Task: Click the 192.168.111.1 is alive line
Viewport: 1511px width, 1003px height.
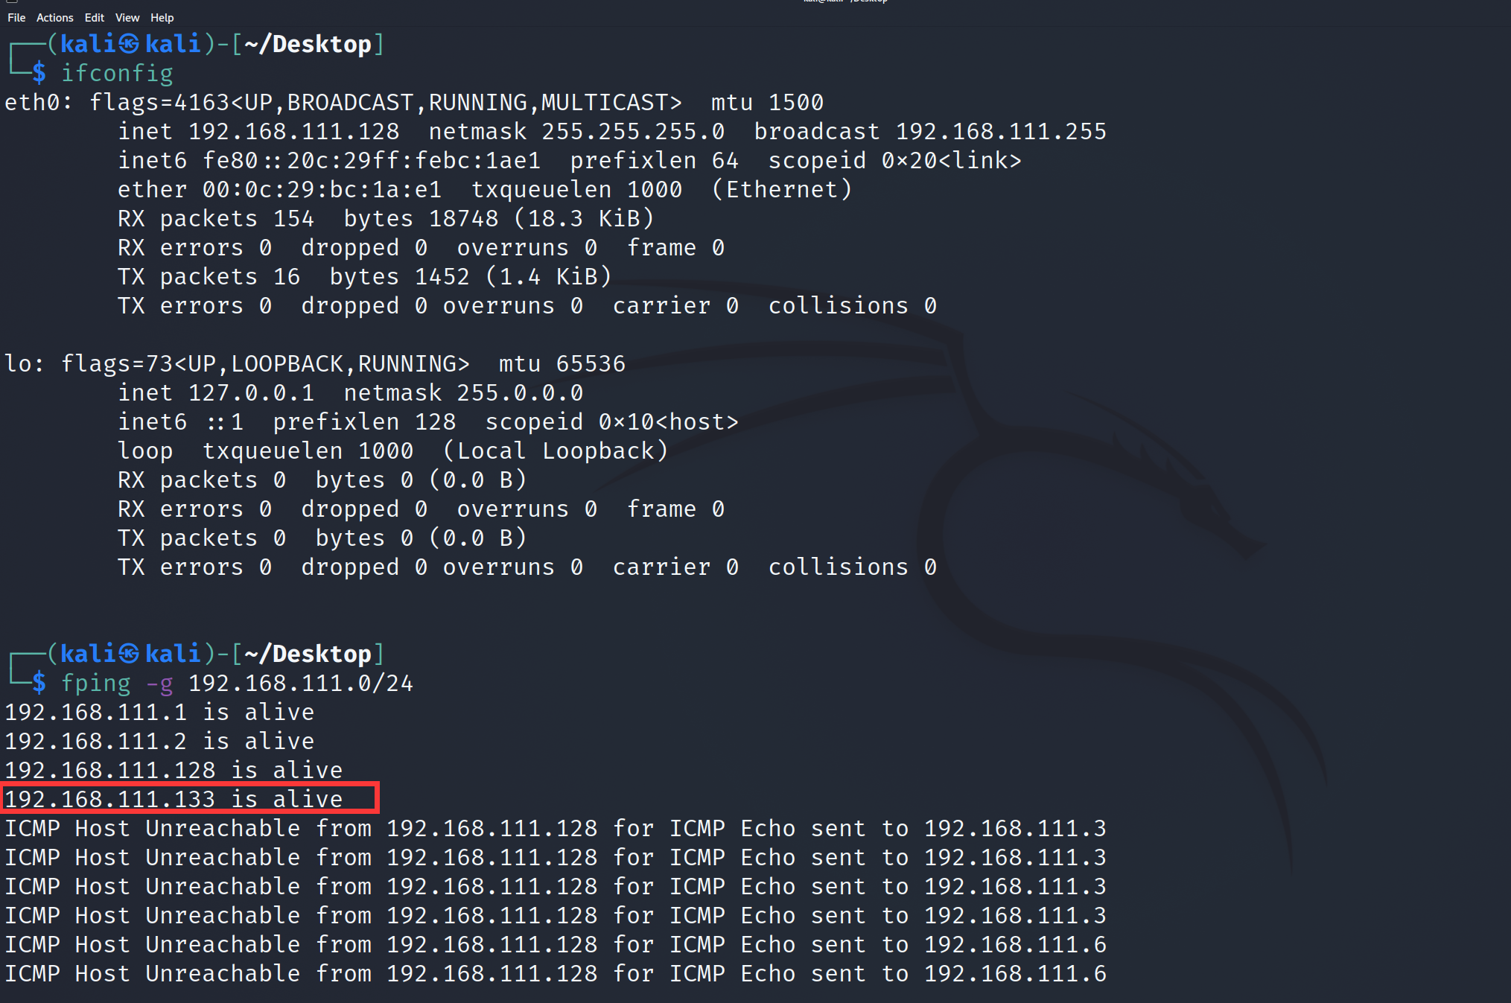Action: [x=159, y=713]
